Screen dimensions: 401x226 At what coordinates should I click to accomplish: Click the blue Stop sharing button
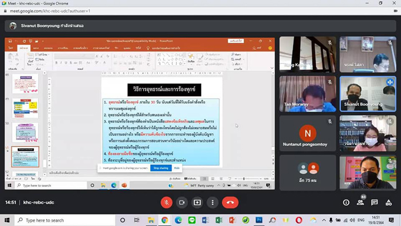161,168
